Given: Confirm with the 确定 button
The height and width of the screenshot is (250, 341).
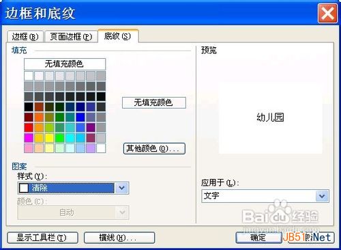Looking at the screenshot, I should pos(258,238).
